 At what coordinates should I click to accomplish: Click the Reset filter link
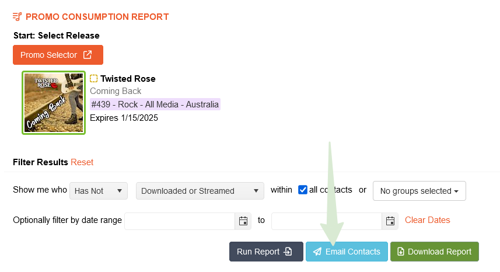pyautogui.click(x=82, y=162)
